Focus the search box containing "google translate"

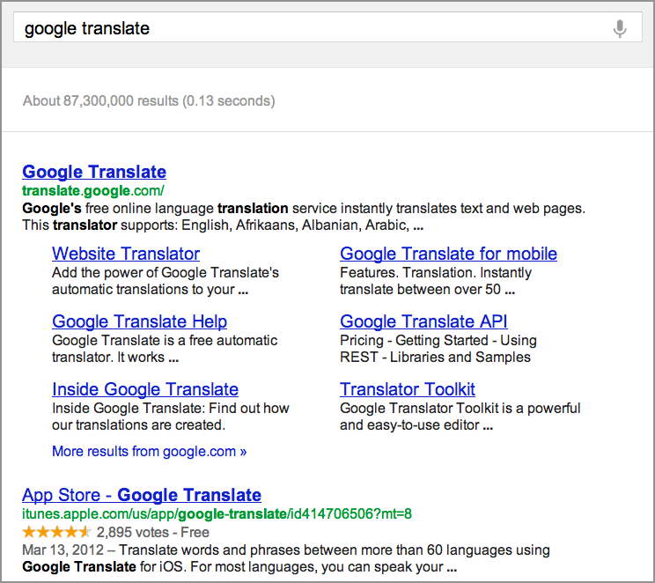(x=308, y=28)
